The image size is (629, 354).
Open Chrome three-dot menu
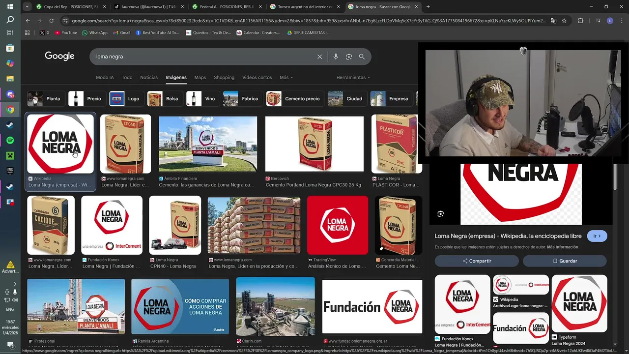(x=621, y=21)
